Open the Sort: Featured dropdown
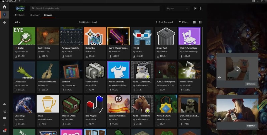Screen dimensions: 267x135 click(x=164, y=22)
